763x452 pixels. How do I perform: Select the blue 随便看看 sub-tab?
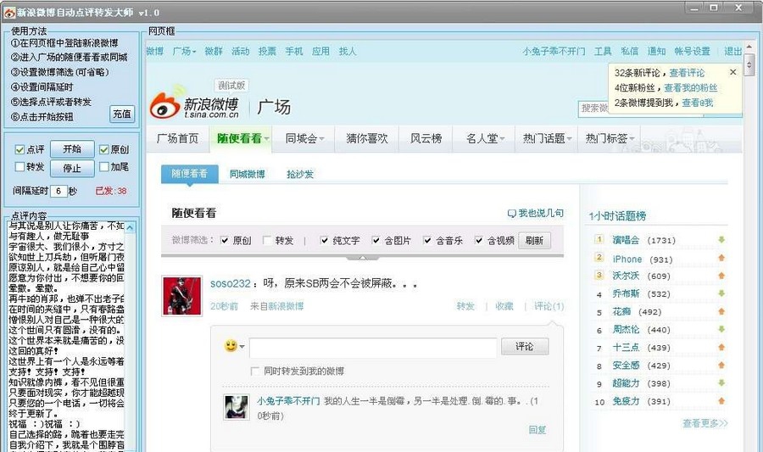pos(190,174)
